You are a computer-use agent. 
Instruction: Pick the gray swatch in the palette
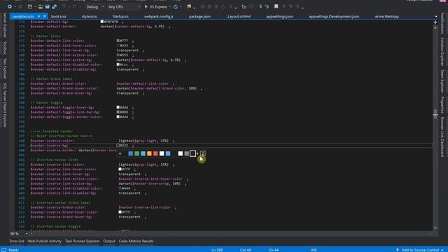coord(187,154)
